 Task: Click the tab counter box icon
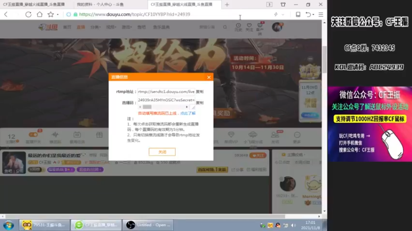[269, 5]
